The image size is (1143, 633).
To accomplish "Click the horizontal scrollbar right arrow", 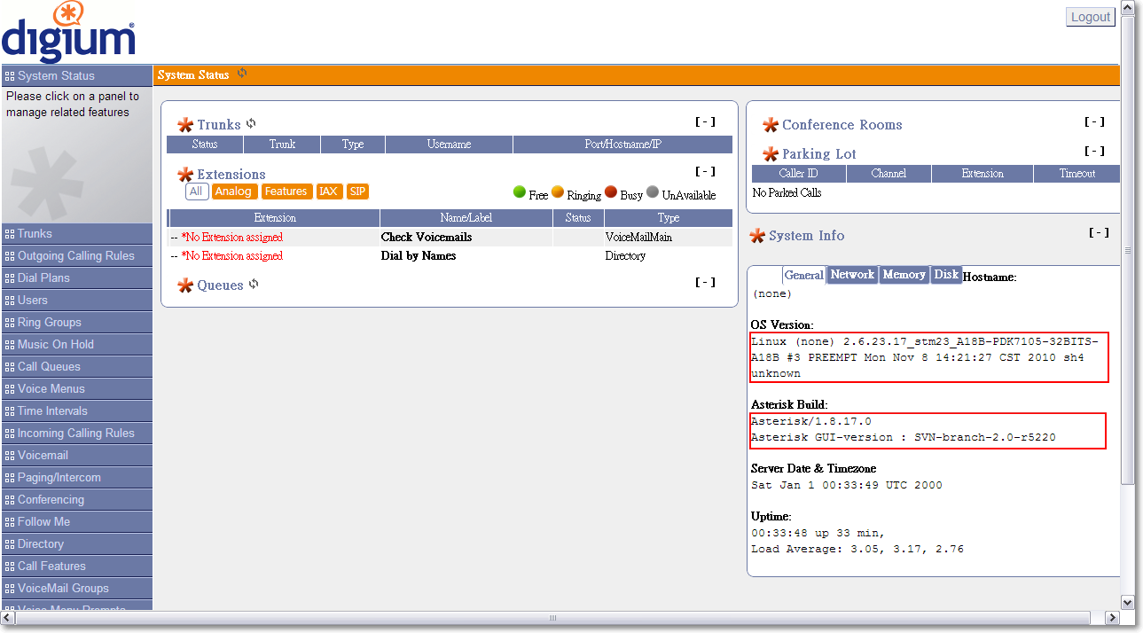I will 1111,618.
